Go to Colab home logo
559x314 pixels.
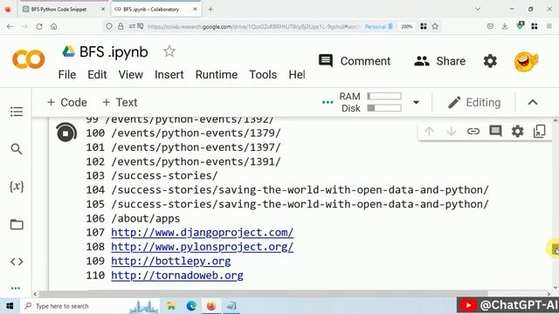pyautogui.click(x=29, y=59)
